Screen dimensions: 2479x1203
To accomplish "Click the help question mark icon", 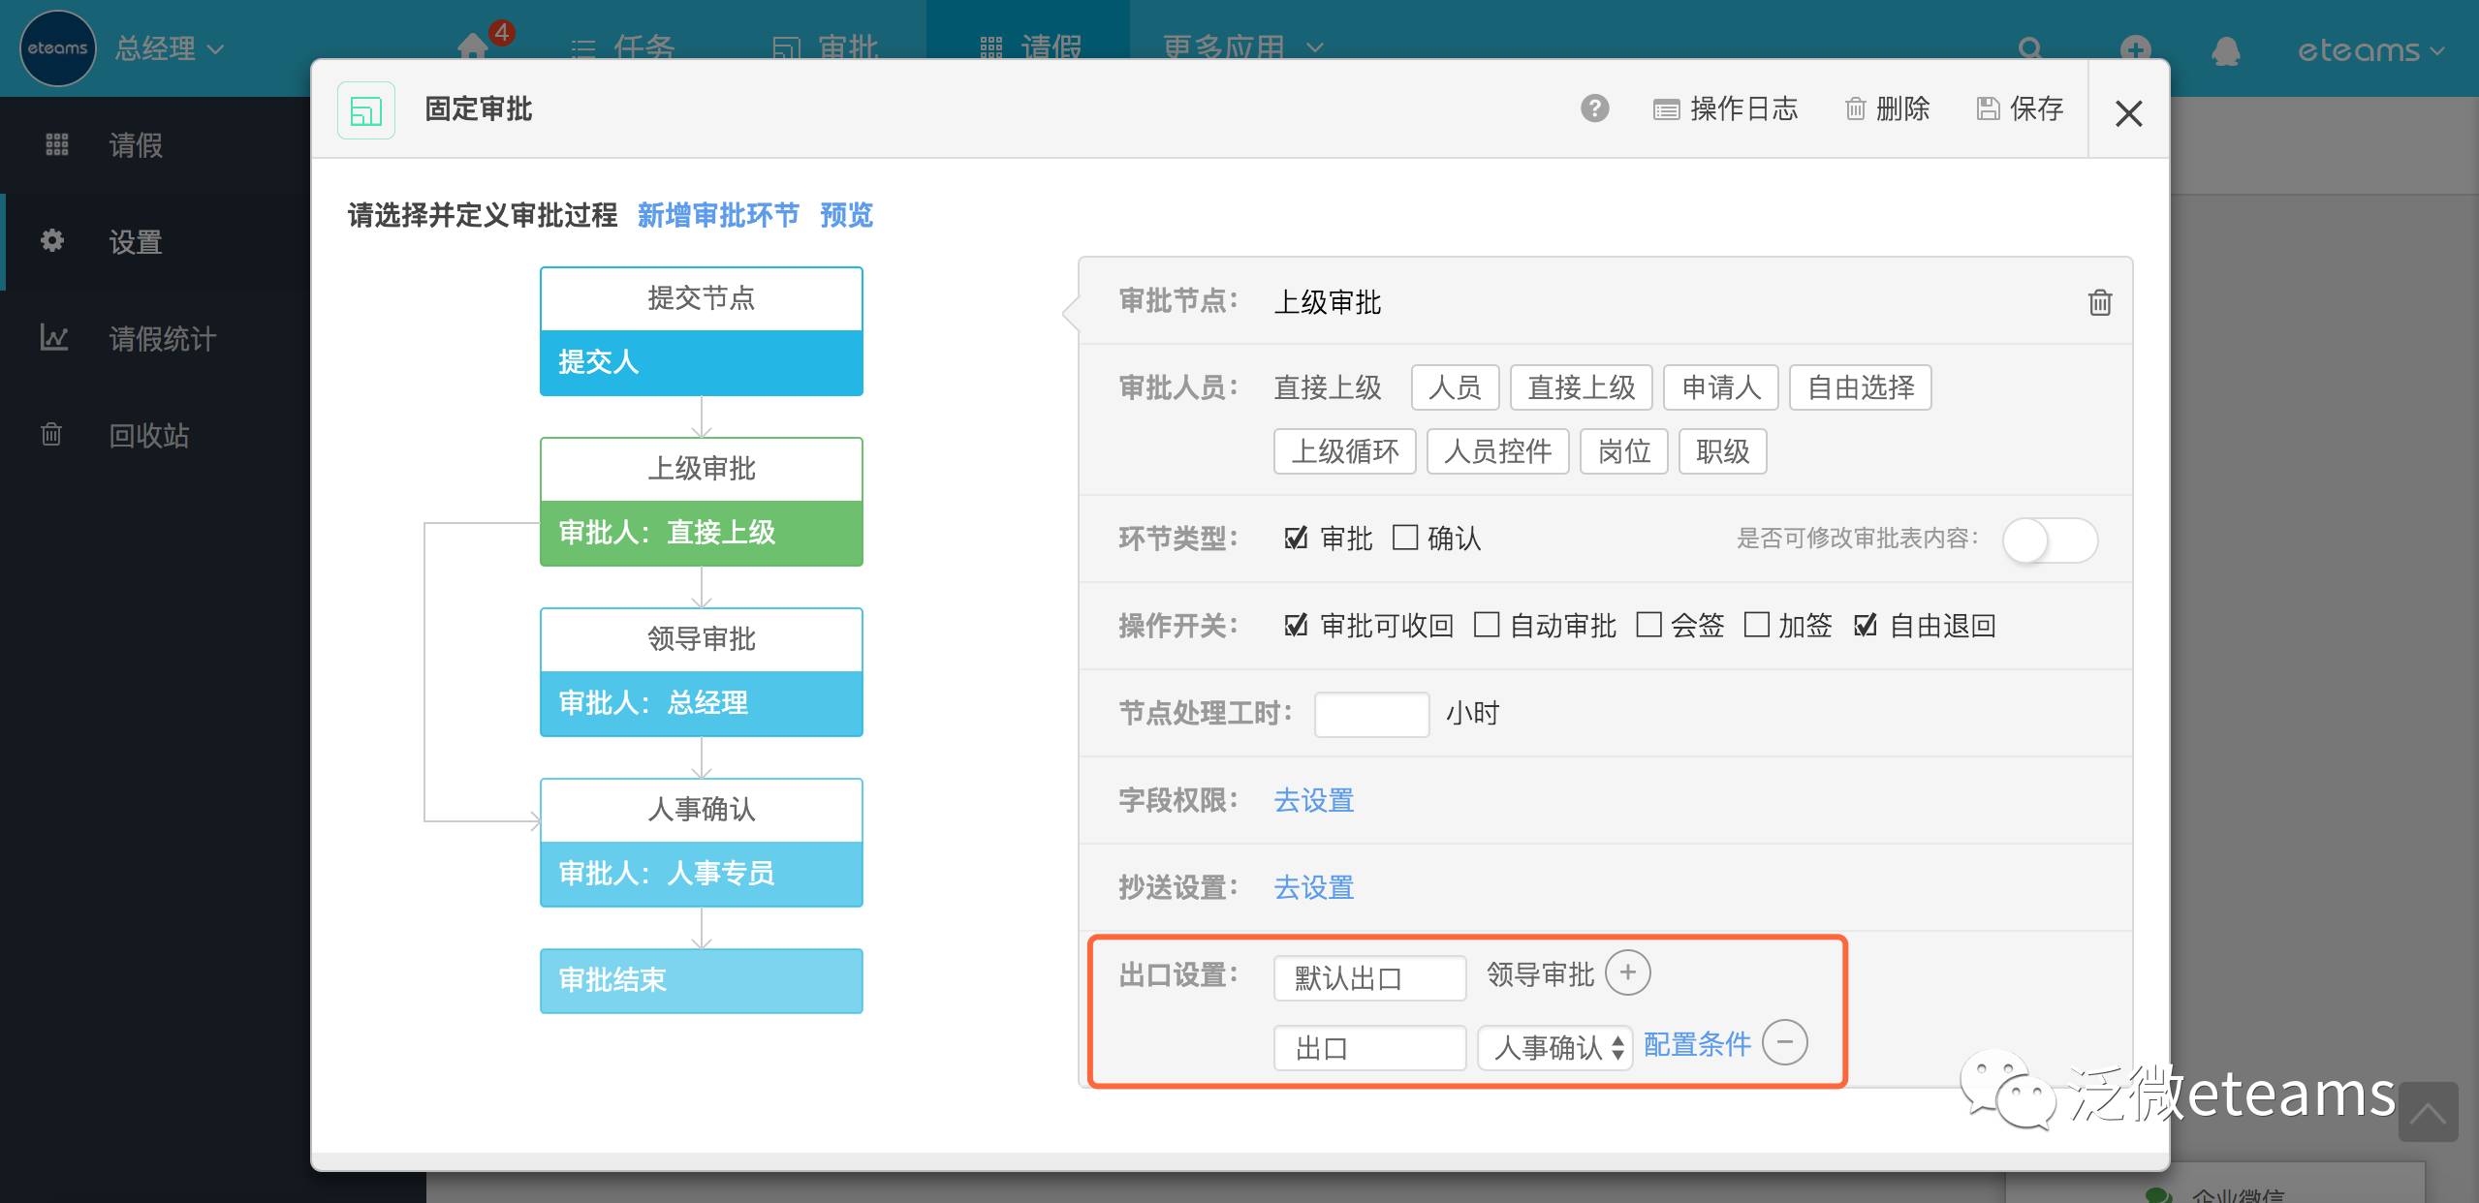I will [1594, 108].
